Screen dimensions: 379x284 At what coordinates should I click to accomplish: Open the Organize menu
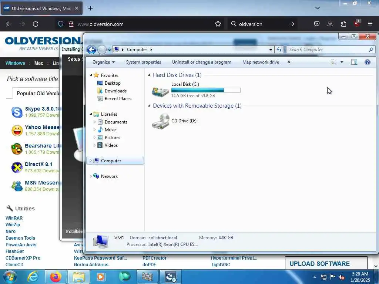pos(104,62)
